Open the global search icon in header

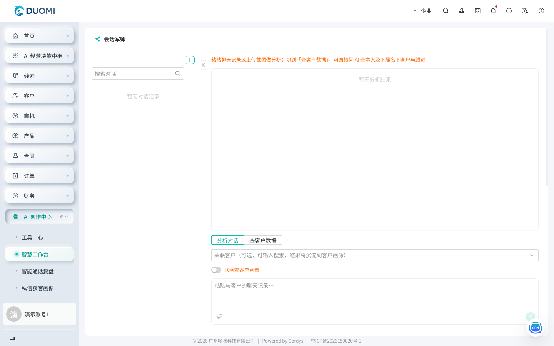[446, 11]
